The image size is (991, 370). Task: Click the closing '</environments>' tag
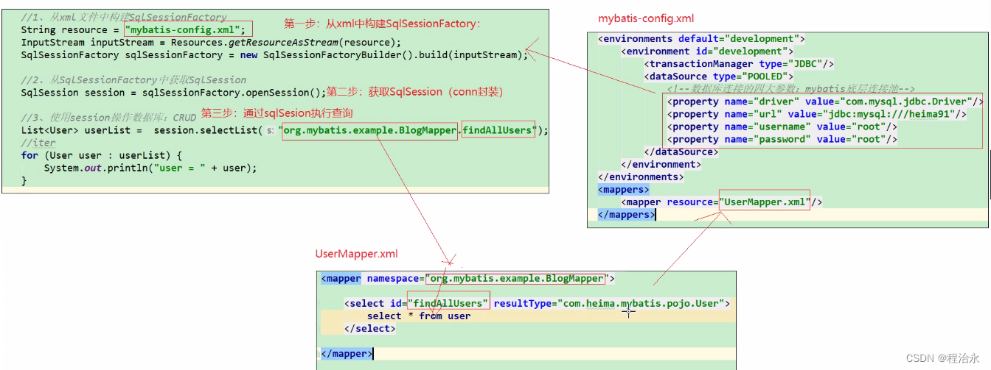(x=641, y=177)
